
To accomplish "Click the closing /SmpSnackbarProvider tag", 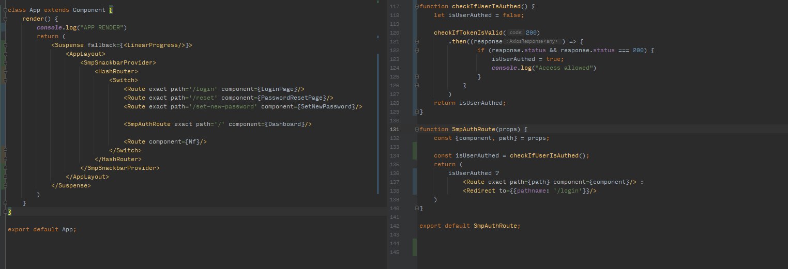I will point(120,168).
